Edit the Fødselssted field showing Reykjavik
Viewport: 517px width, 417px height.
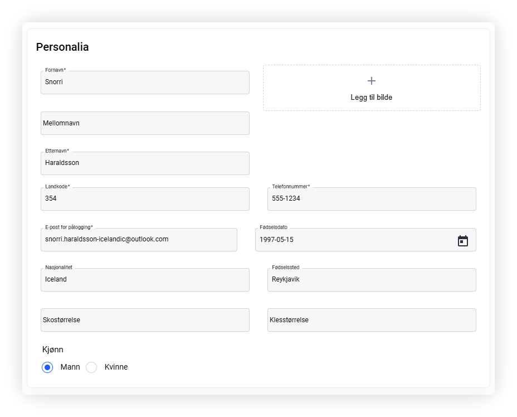372,280
